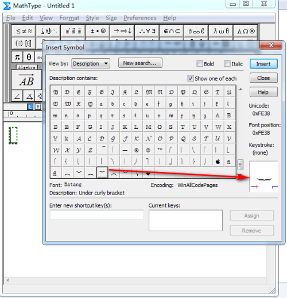Click the symbol grid scrollbar thumb
This screenshot has width=287, height=298.
[x=241, y=165]
